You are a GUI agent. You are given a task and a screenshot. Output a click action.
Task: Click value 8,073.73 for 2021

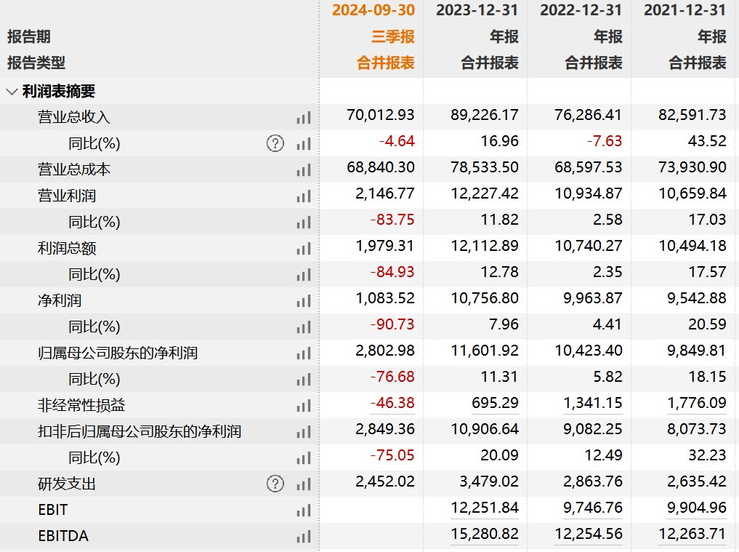coord(697,429)
